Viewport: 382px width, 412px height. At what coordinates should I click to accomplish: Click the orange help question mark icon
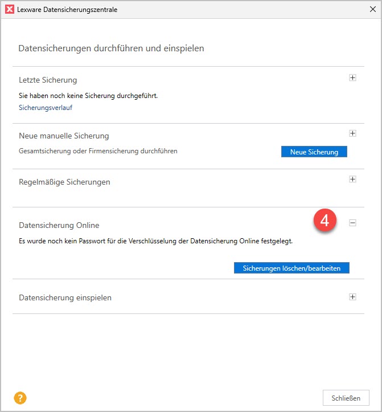tap(20, 398)
